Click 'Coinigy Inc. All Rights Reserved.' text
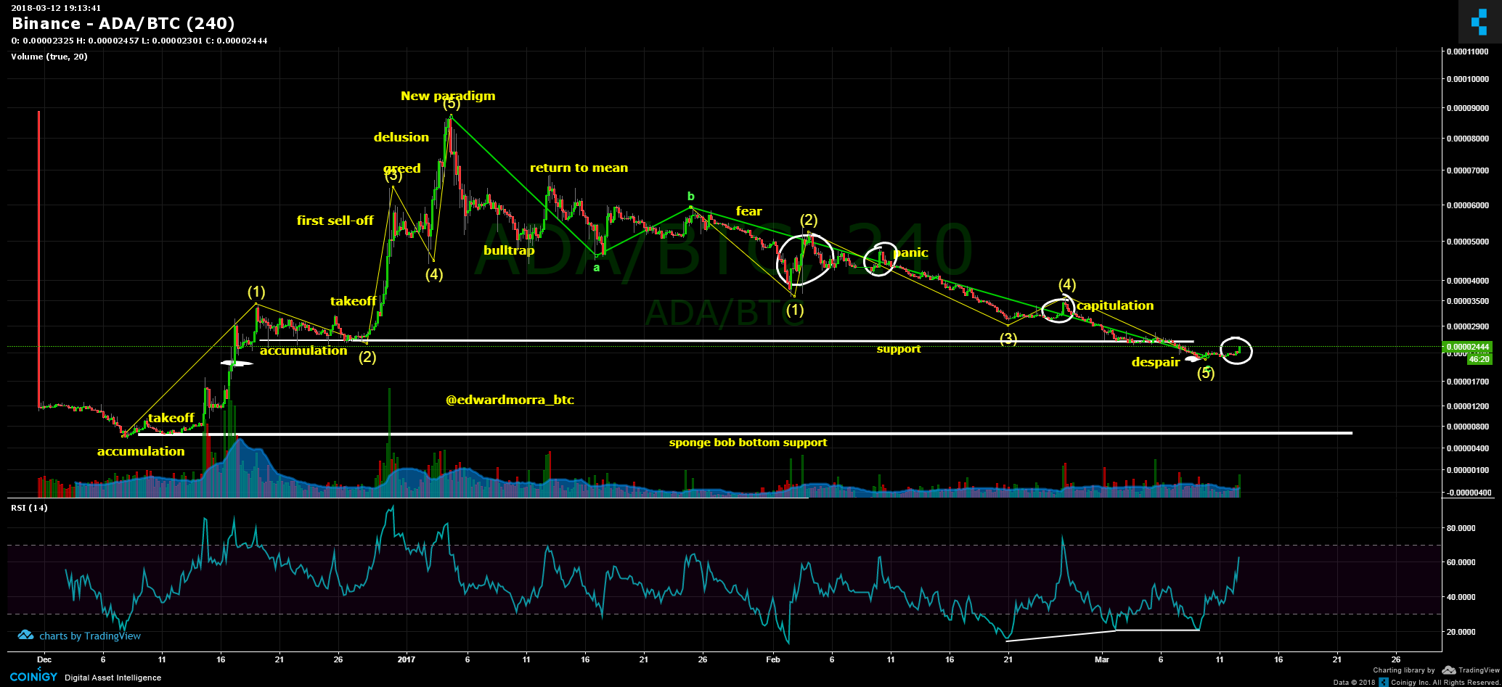Viewport: 1502px width, 687px height. coord(1445,683)
